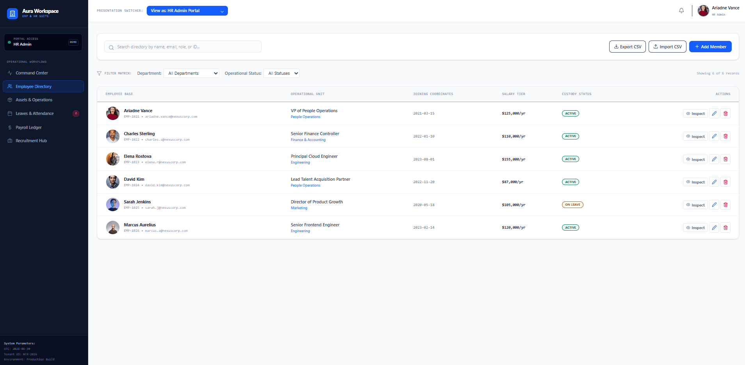Click the Export CSV button

click(x=628, y=47)
